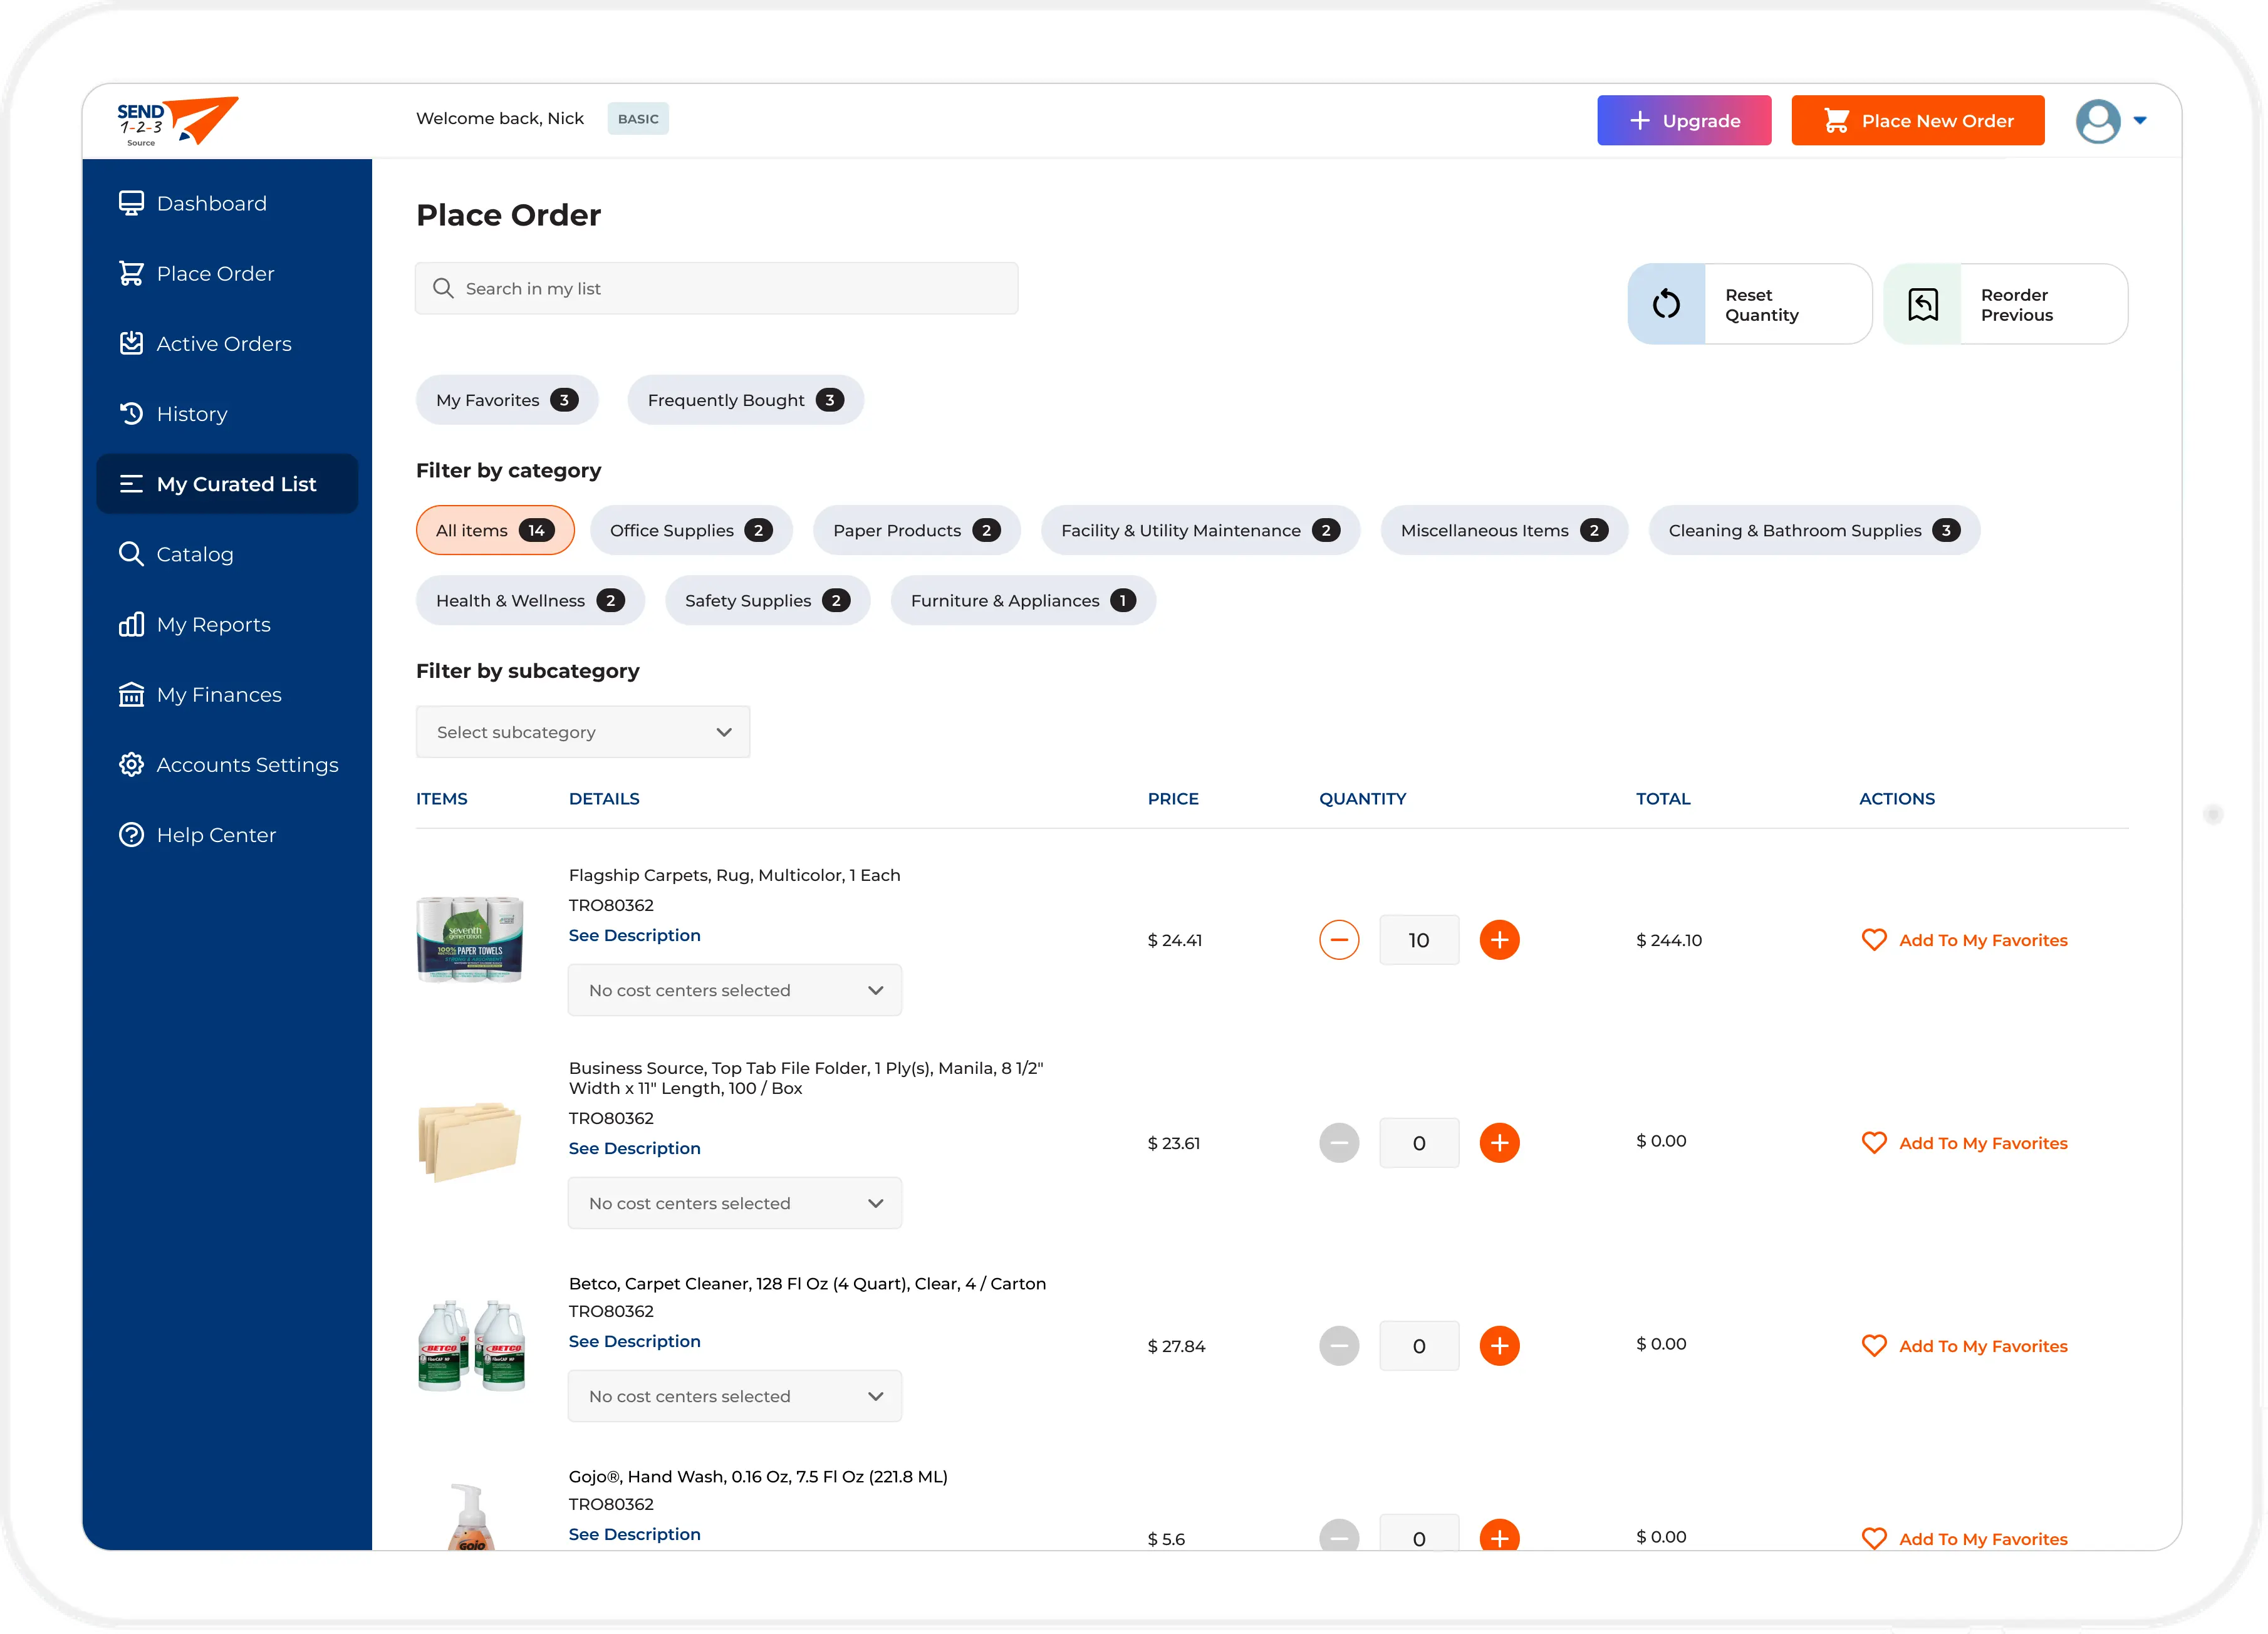Decrease quantity for Business Source file folder
Viewport: 2268px width, 1634px height.
point(1339,1143)
